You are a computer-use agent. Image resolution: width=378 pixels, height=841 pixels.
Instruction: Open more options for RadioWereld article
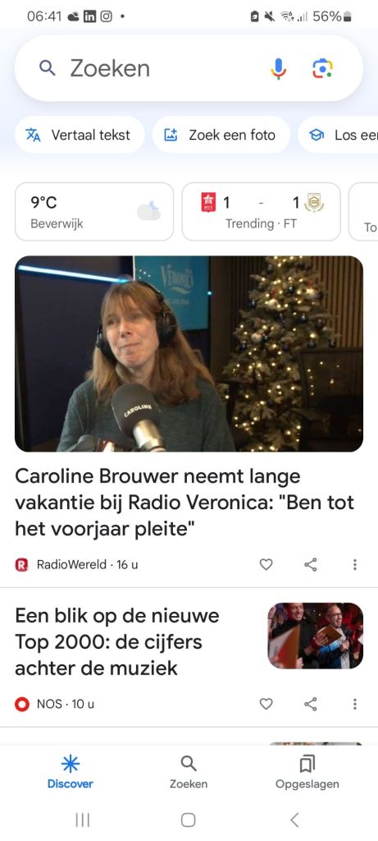coord(354,564)
